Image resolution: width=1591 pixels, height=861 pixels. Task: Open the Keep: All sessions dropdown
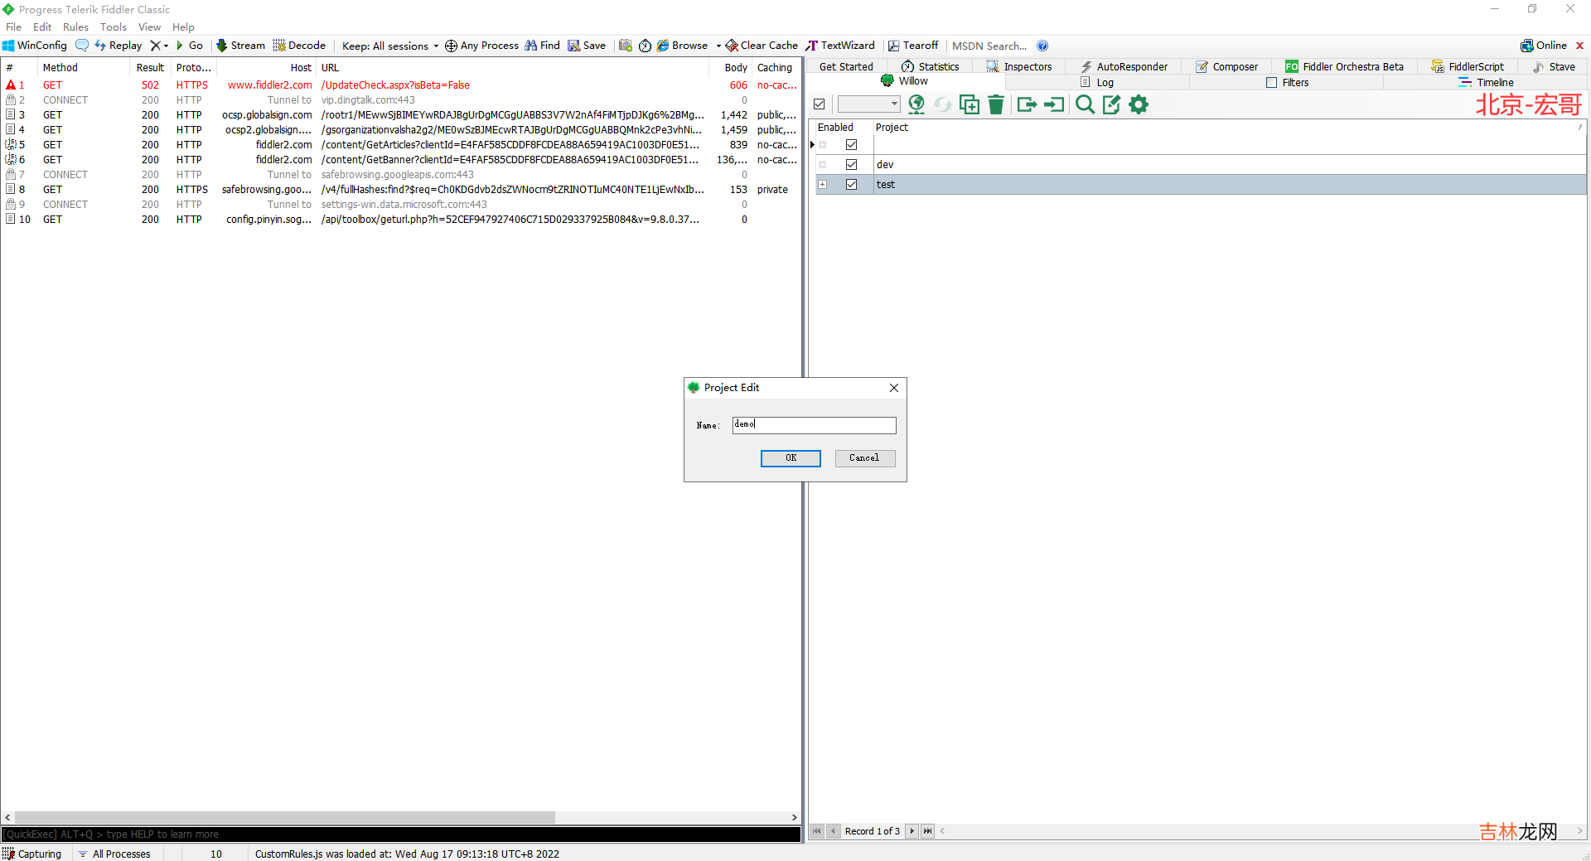[390, 46]
